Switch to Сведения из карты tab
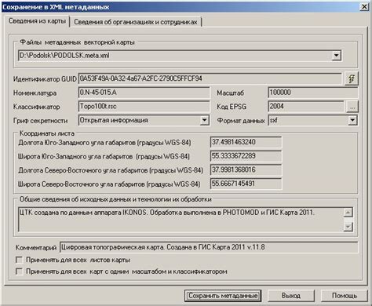The height and width of the screenshot is (306, 372). click(37, 21)
